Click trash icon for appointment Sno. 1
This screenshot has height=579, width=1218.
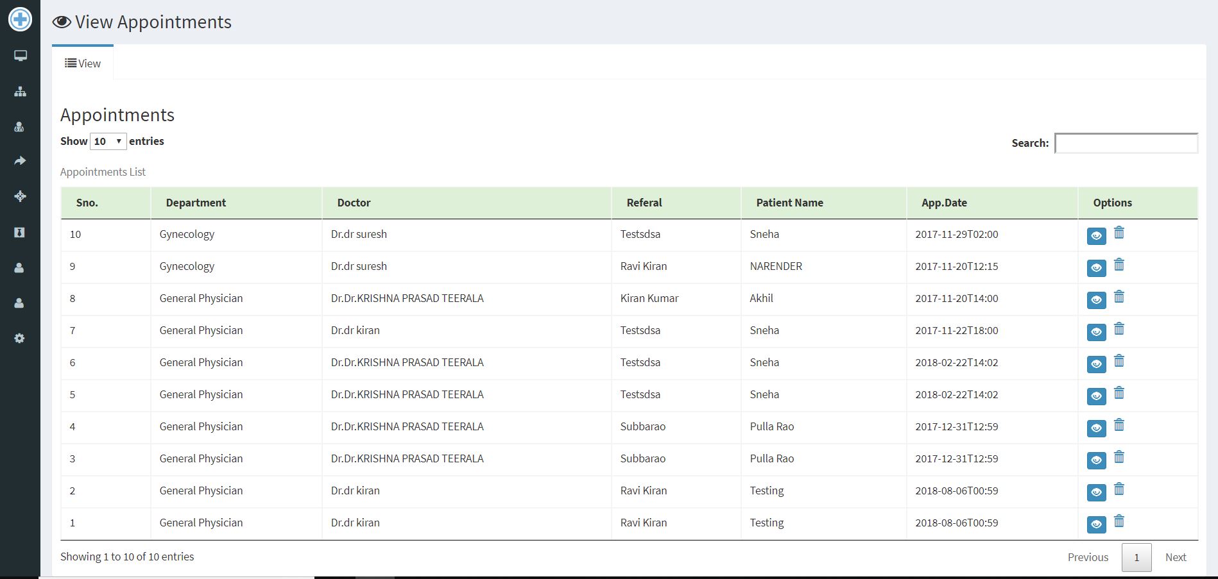tap(1119, 521)
